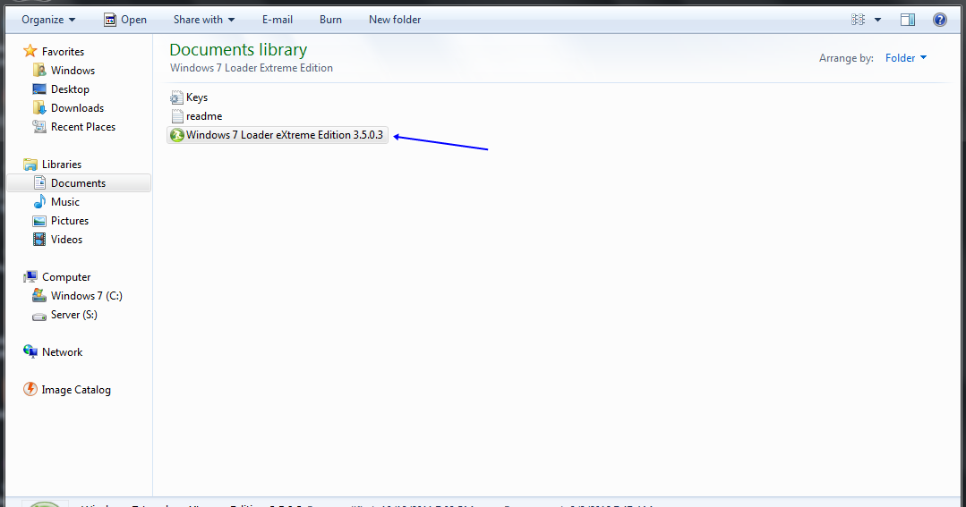Screen dimensions: 966x507
Task: Open Videos library in sidebar
Action: point(66,240)
